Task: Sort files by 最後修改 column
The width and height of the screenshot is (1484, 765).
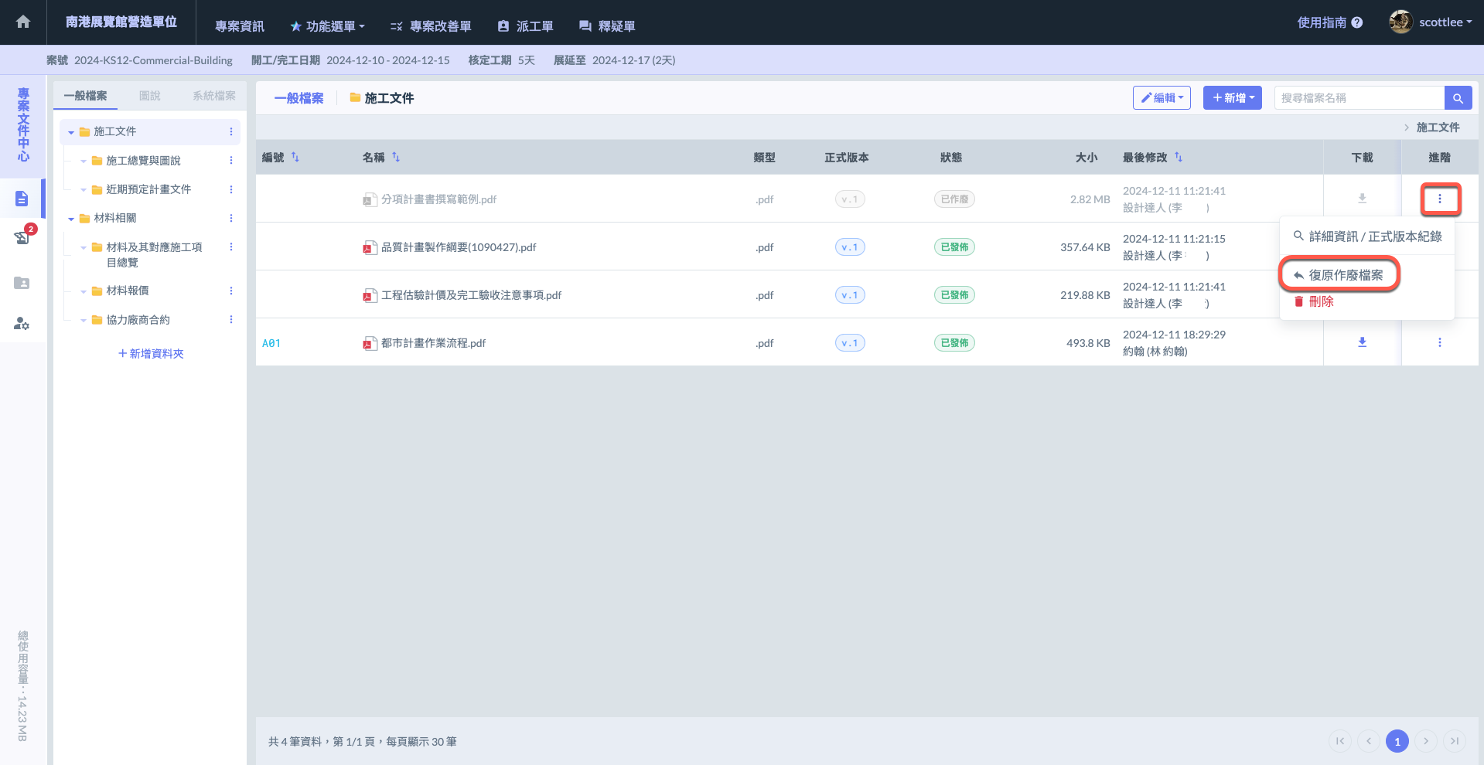Action: [x=1179, y=158]
